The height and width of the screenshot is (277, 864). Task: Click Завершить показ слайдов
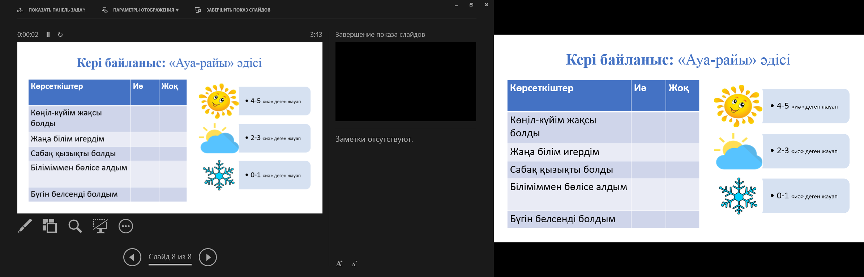coord(234,10)
